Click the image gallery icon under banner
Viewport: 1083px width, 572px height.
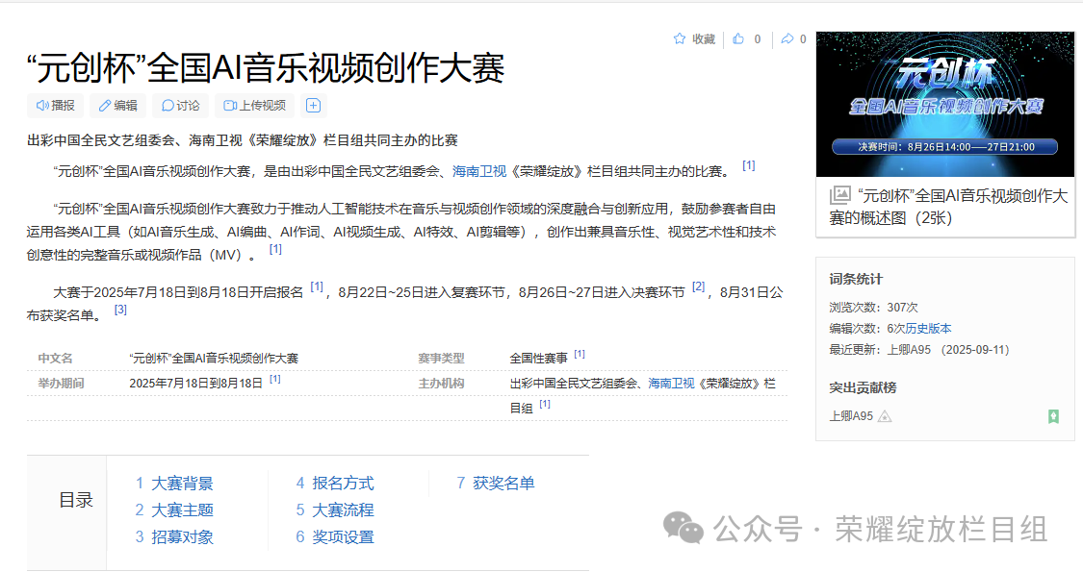839,195
